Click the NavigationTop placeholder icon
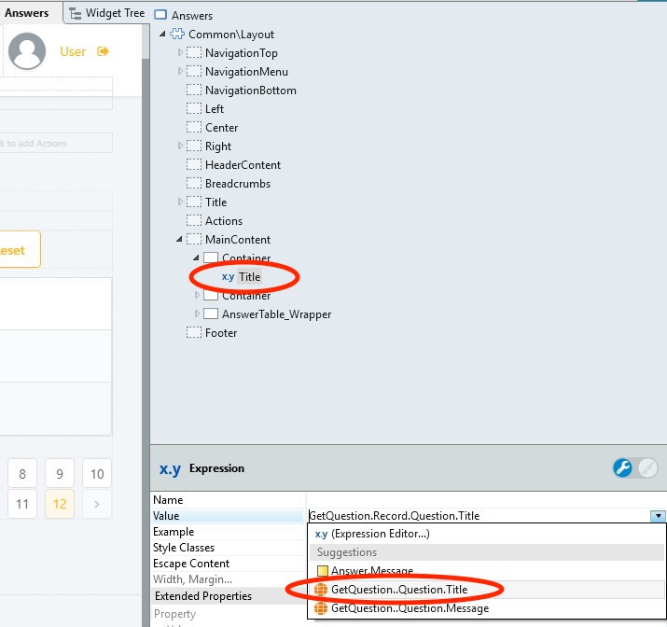The width and height of the screenshot is (667, 627). coord(194,53)
